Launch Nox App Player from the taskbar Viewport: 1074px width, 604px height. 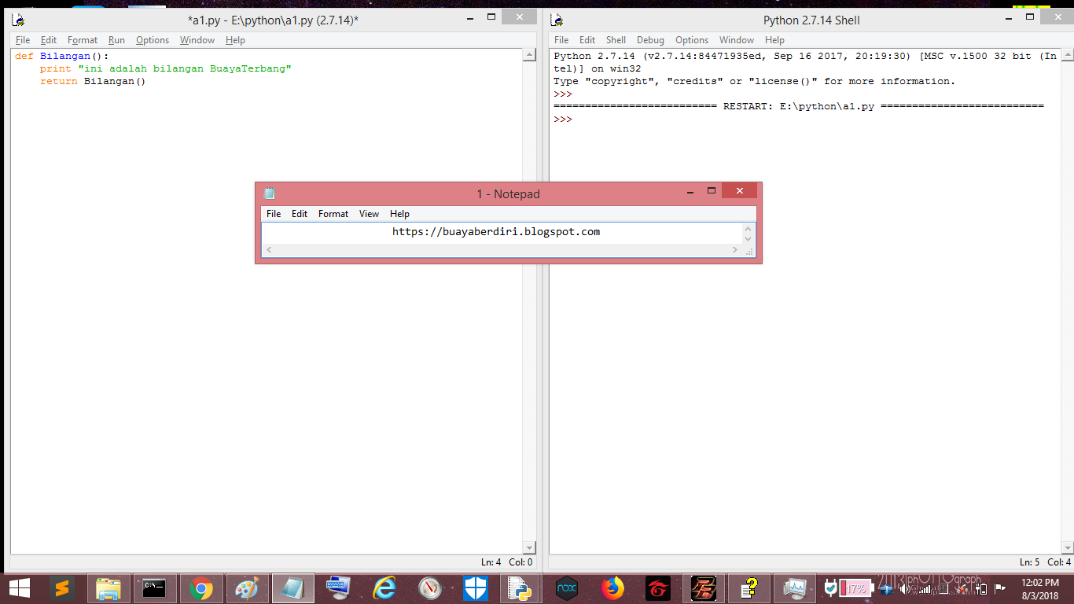coord(567,587)
